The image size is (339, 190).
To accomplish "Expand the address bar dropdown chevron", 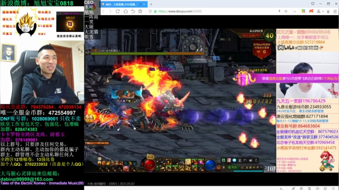I will pos(295,11).
